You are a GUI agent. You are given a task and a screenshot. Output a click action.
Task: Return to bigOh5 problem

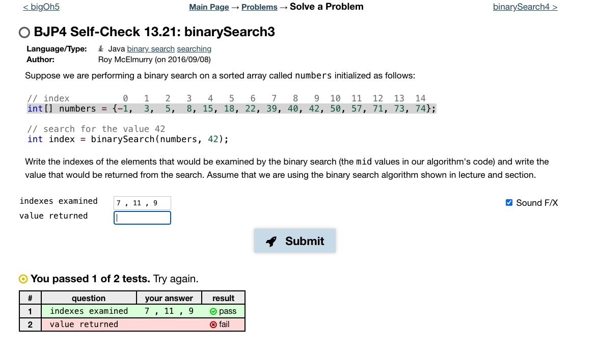(40, 7)
